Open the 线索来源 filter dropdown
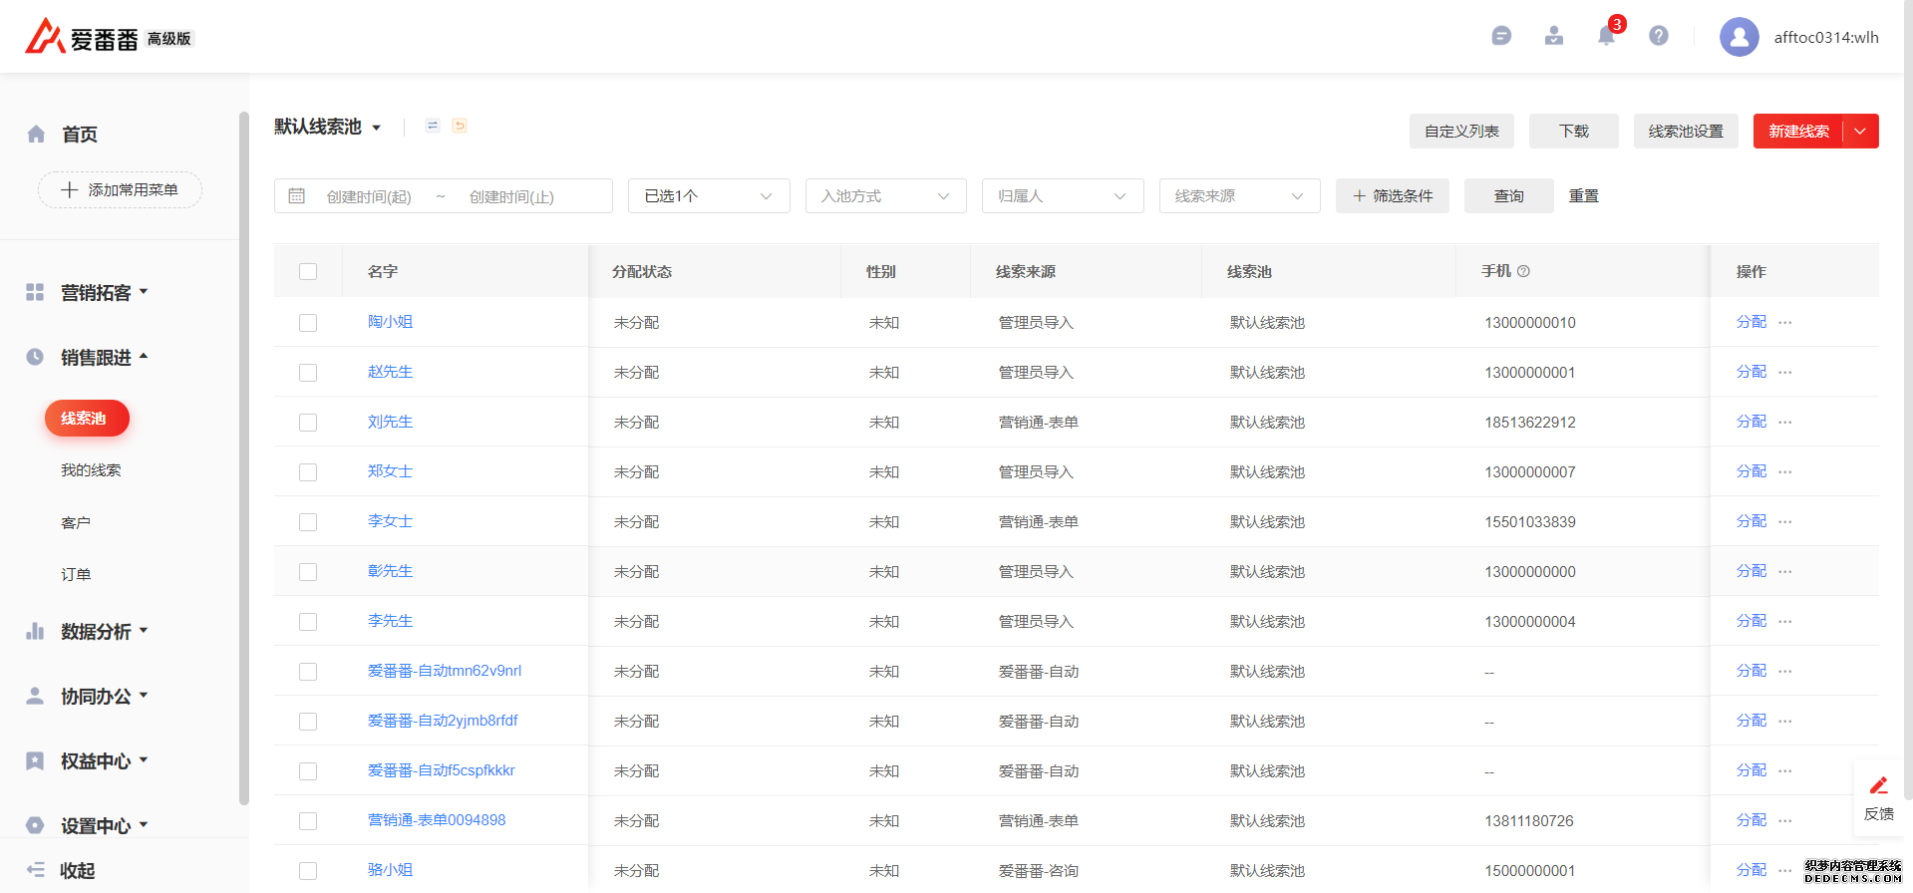This screenshot has height=893, width=1913. (1240, 196)
